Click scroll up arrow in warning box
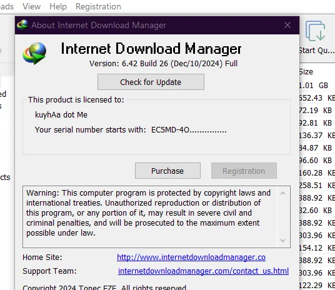335x290 pixels. (283, 193)
